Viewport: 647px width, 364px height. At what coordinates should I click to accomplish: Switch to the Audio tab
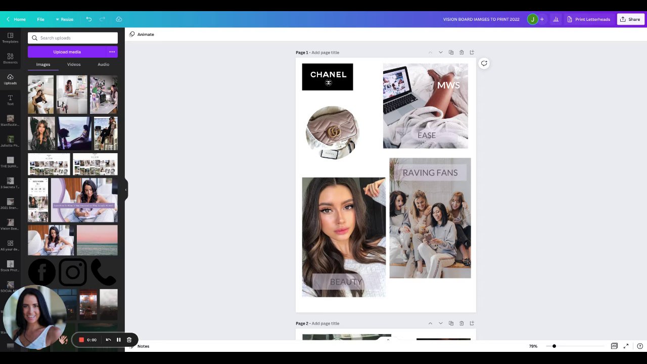click(103, 64)
